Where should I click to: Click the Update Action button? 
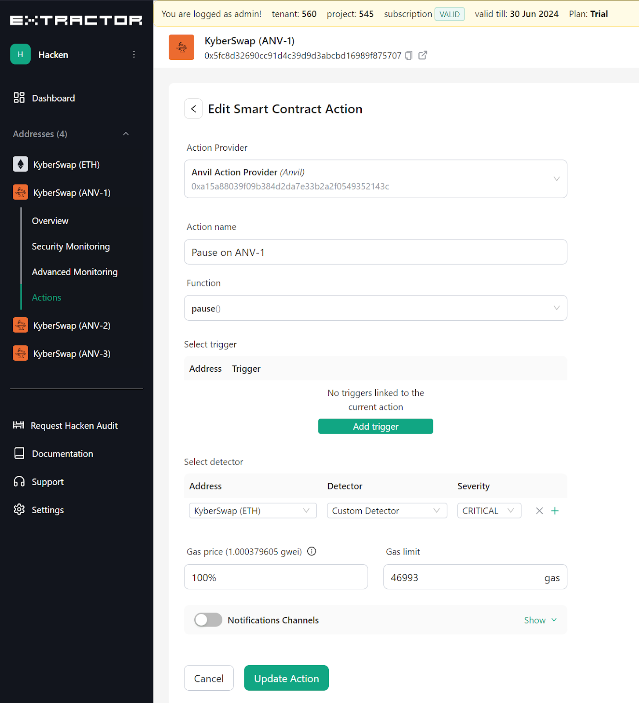click(287, 678)
